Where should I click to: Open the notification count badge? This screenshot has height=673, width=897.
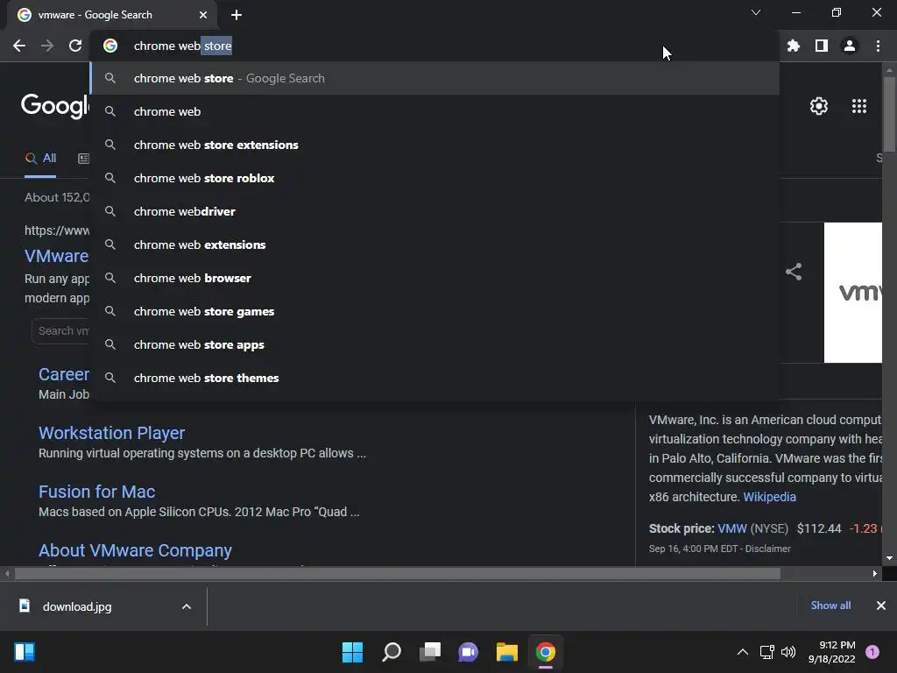[872, 652]
